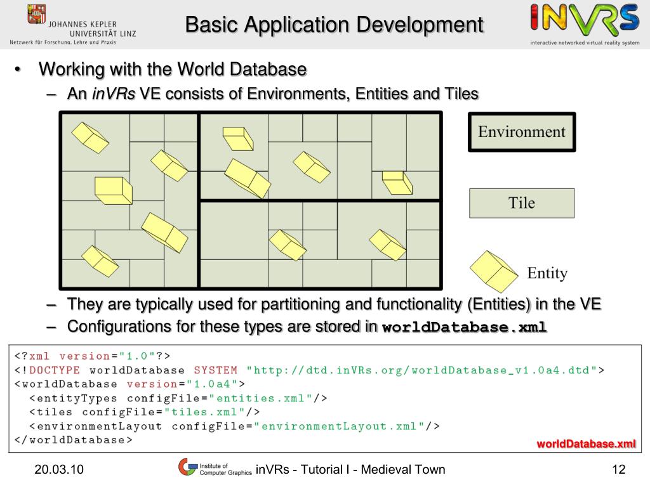Click the "tiles.xml" config line

coord(145,412)
